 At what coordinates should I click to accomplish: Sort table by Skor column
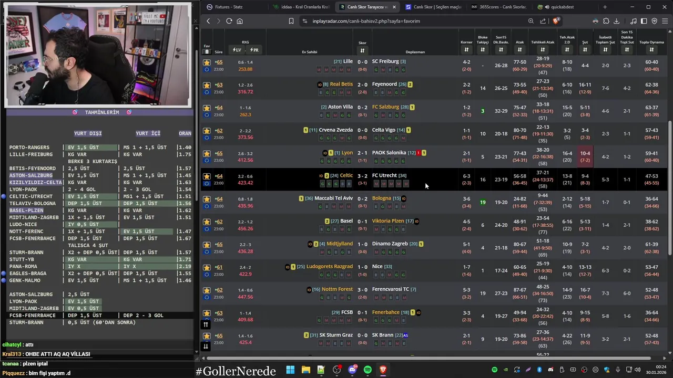pyautogui.click(x=362, y=50)
